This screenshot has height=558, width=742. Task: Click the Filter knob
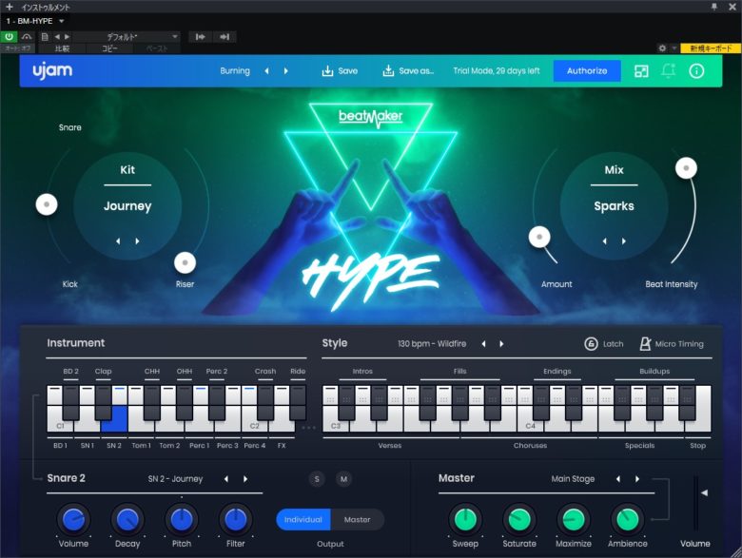[235, 519]
